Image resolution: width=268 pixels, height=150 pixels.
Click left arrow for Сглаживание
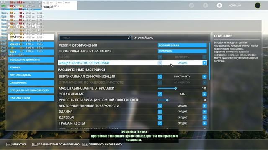point(160,94)
